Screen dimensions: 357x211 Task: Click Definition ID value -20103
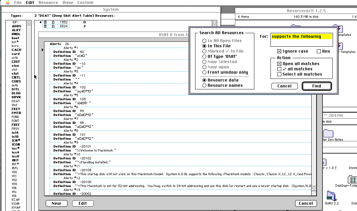86,170
